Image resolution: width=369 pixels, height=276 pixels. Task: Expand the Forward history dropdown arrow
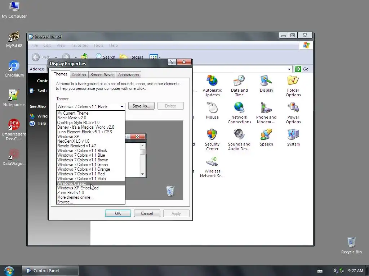(76, 57)
